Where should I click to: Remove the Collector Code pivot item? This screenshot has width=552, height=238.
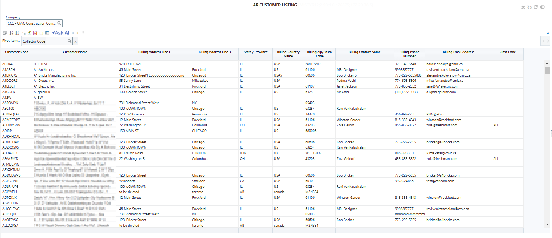[75, 41]
